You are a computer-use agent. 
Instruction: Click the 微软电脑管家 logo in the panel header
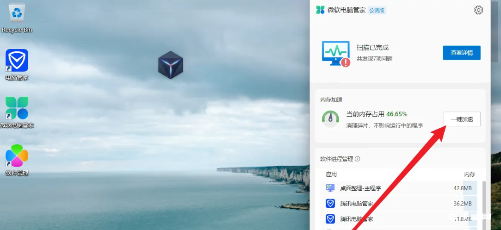tap(320, 10)
